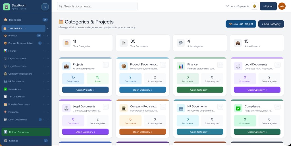
Task: Click the Upload Document arrow icon in the sidebar
Action: [6, 132]
